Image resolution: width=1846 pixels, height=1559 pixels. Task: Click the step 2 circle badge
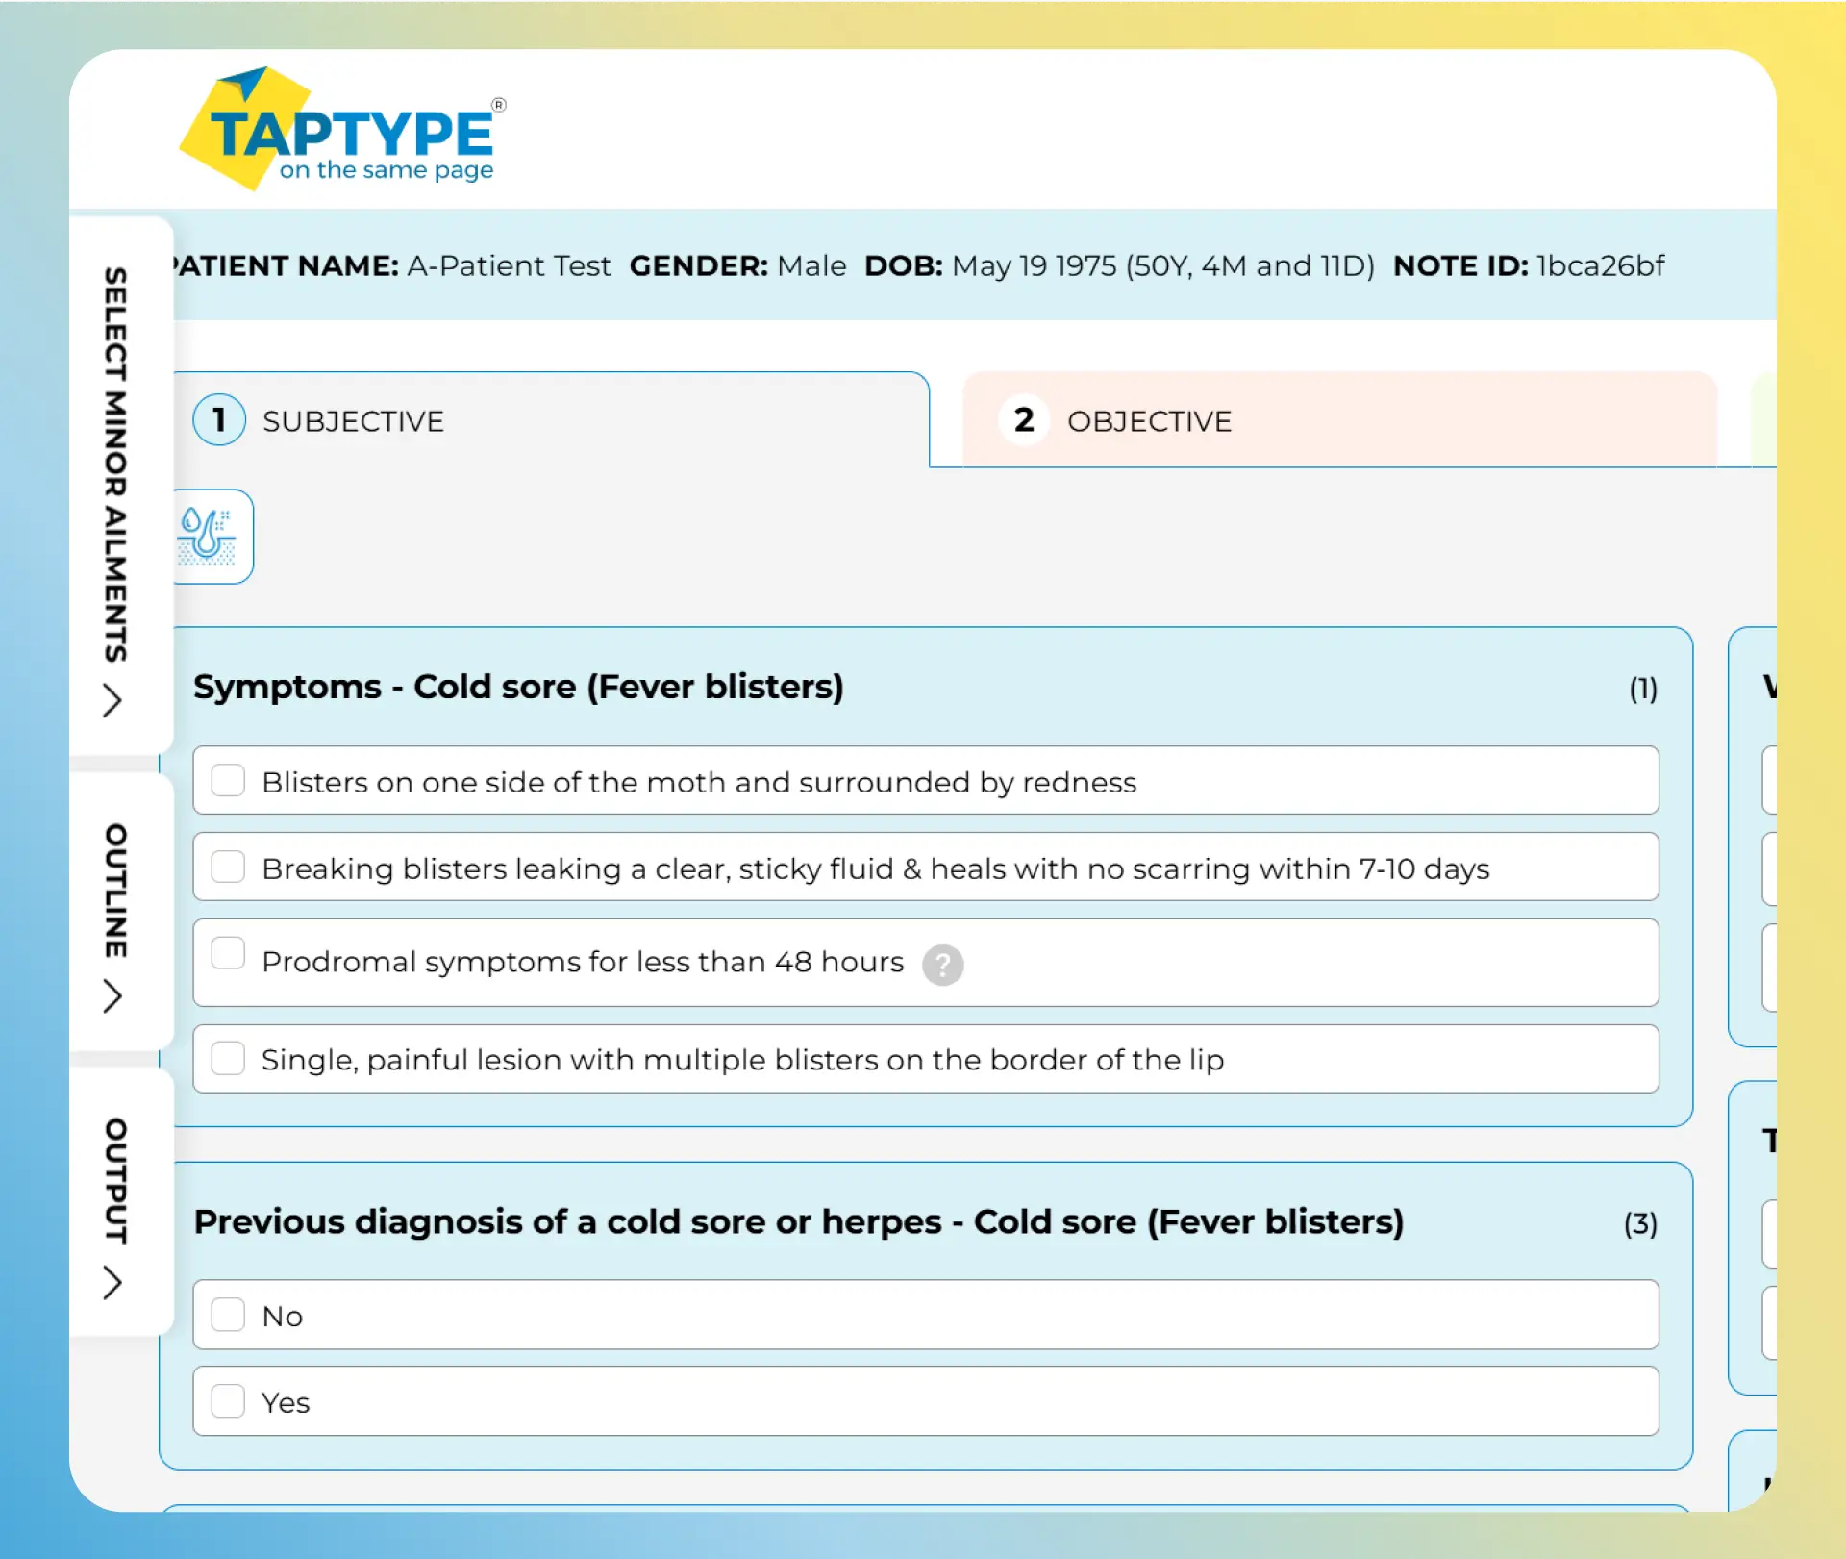pyautogui.click(x=1024, y=420)
